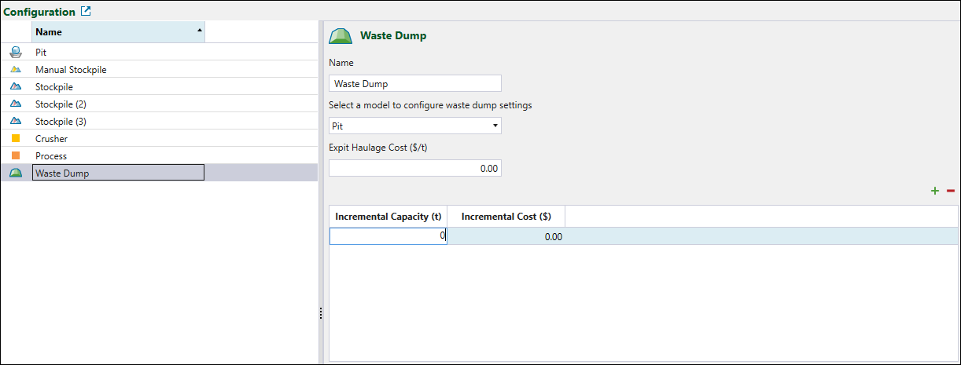Image resolution: width=961 pixels, height=365 pixels.
Task: Click the Incremental Capacity (t) column header
Action: (x=388, y=217)
